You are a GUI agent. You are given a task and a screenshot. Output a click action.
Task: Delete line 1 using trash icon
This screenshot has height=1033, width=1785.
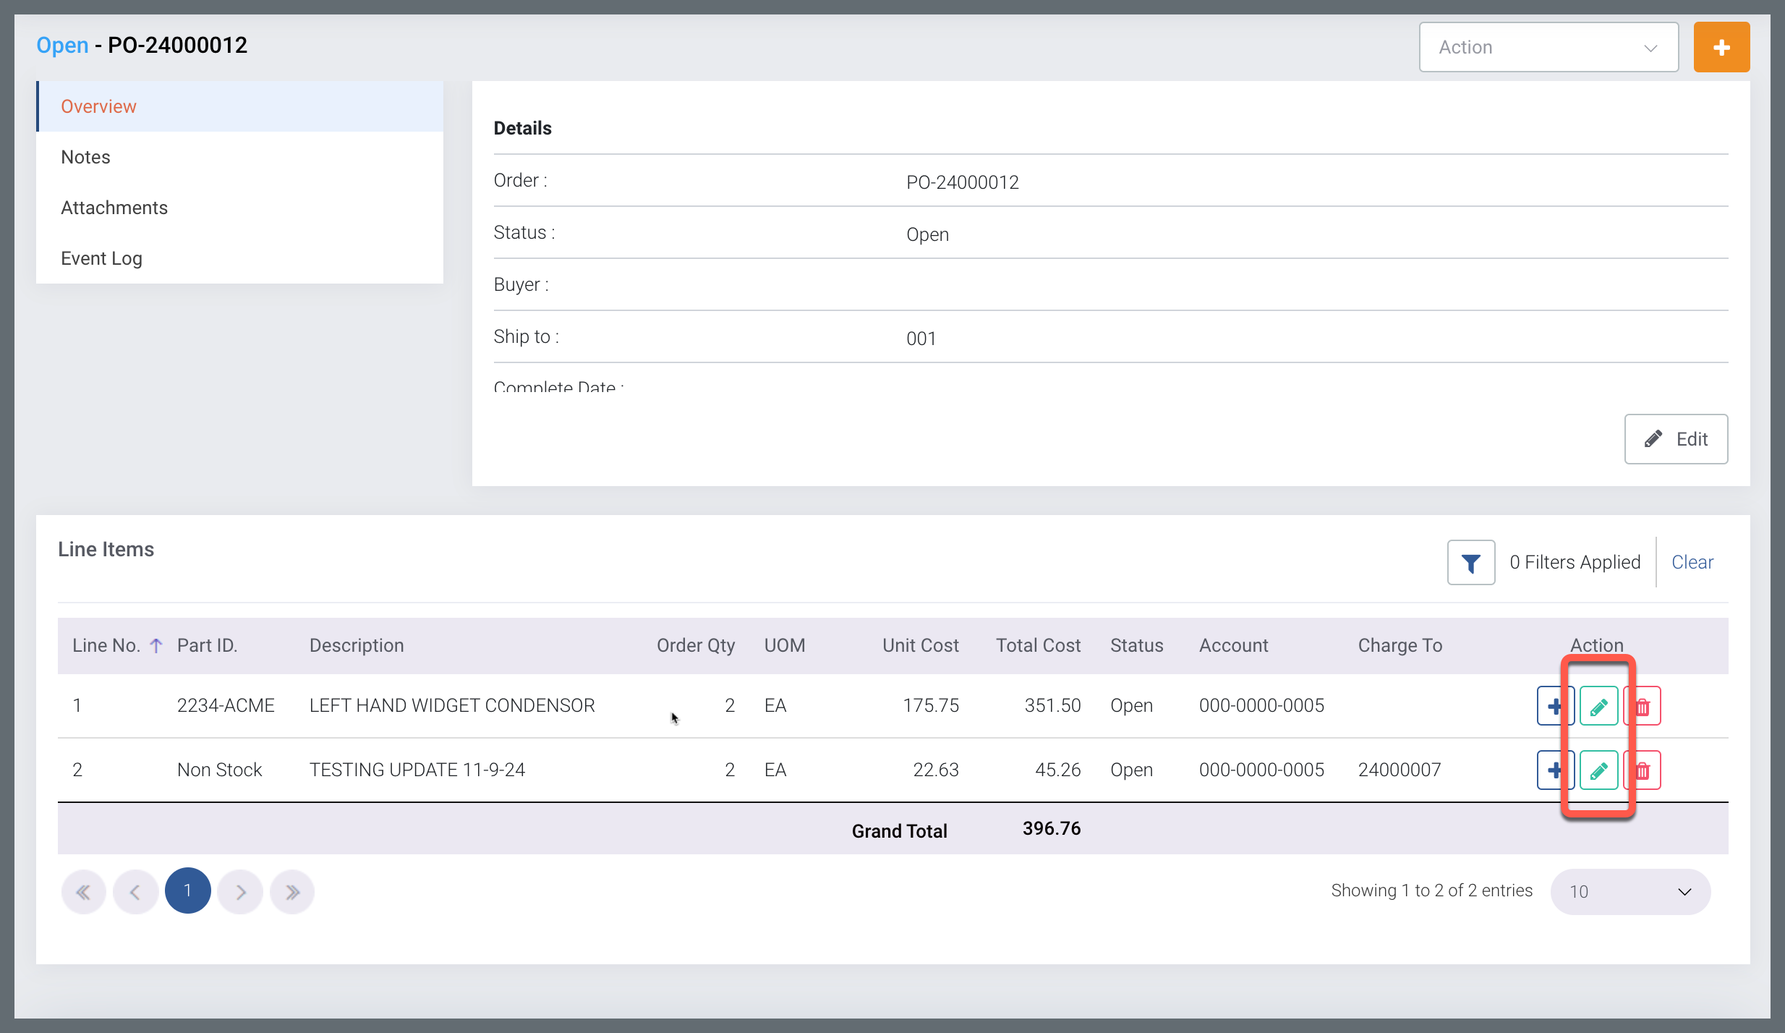pyautogui.click(x=1643, y=706)
